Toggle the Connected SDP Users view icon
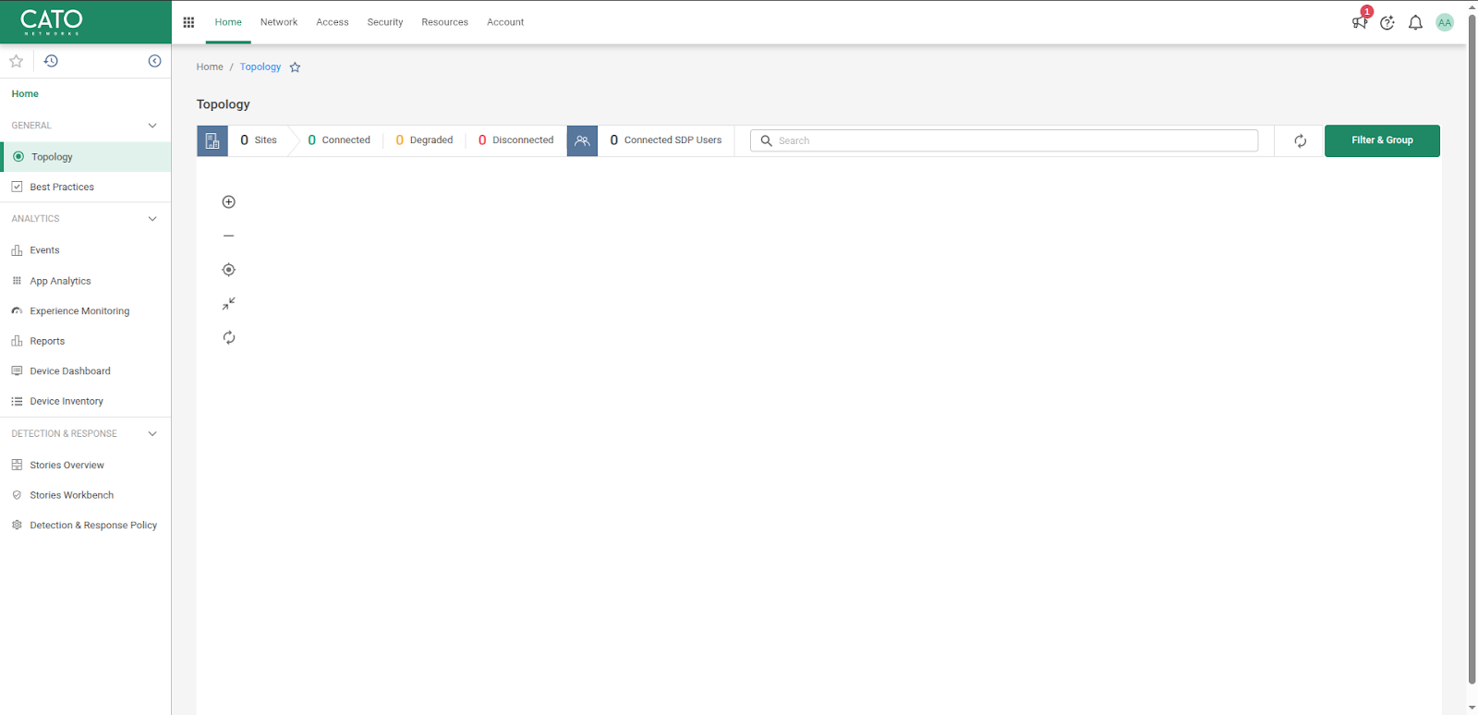The width and height of the screenshot is (1478, 715). click(x=582, y=140)
